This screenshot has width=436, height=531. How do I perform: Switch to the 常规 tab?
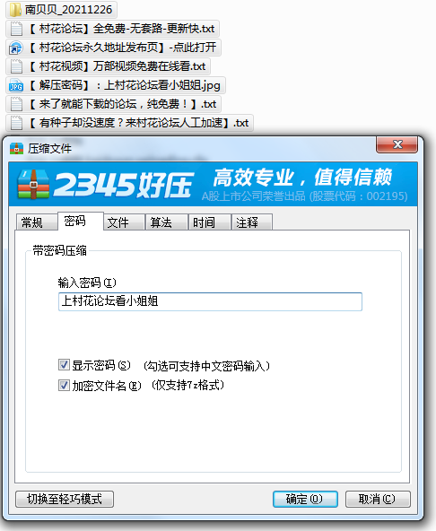(x=37, y=222)
